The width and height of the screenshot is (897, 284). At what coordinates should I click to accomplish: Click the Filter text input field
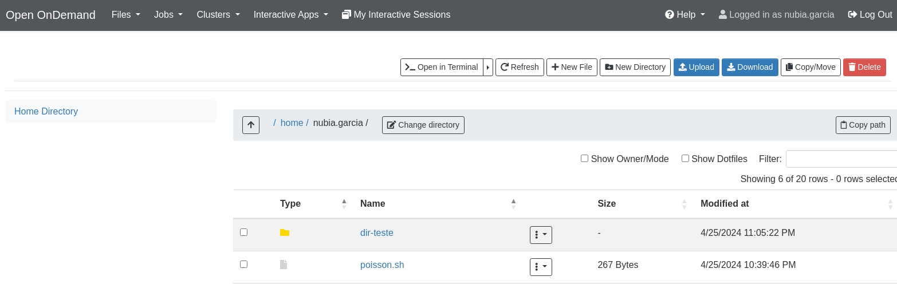[841, 159]
